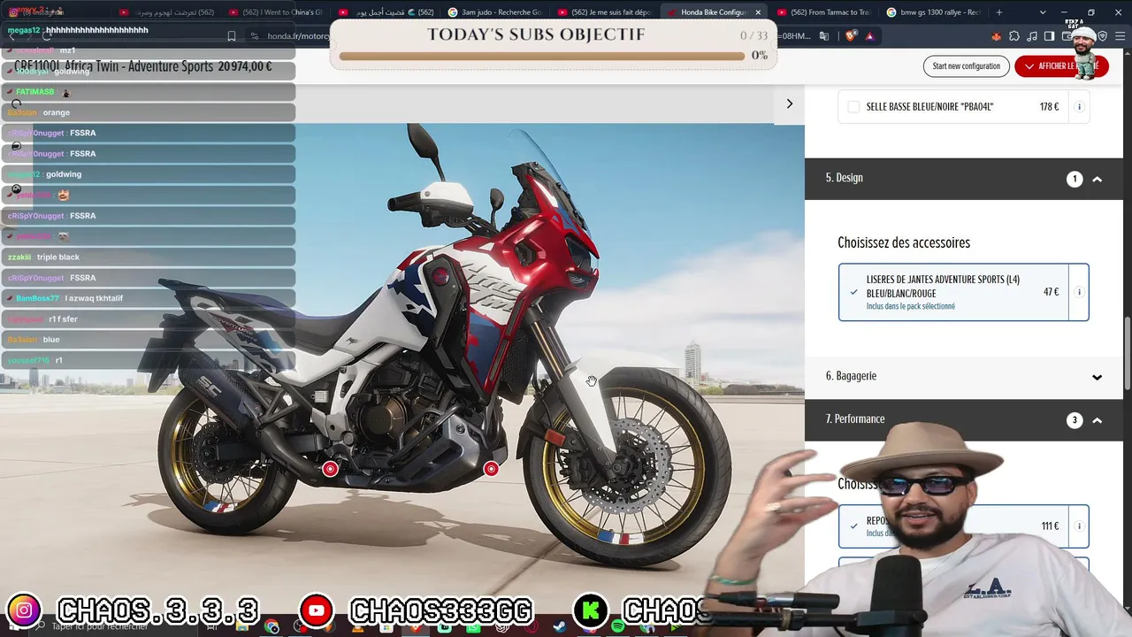
Task: Click the 5. Design selected count badge
Action: click(1075, 179)
